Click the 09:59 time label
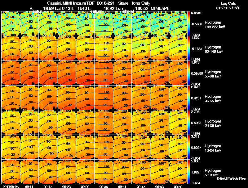 178,186
